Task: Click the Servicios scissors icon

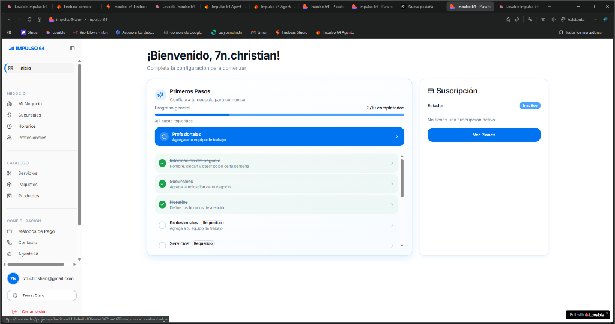Action: point(10,173)
